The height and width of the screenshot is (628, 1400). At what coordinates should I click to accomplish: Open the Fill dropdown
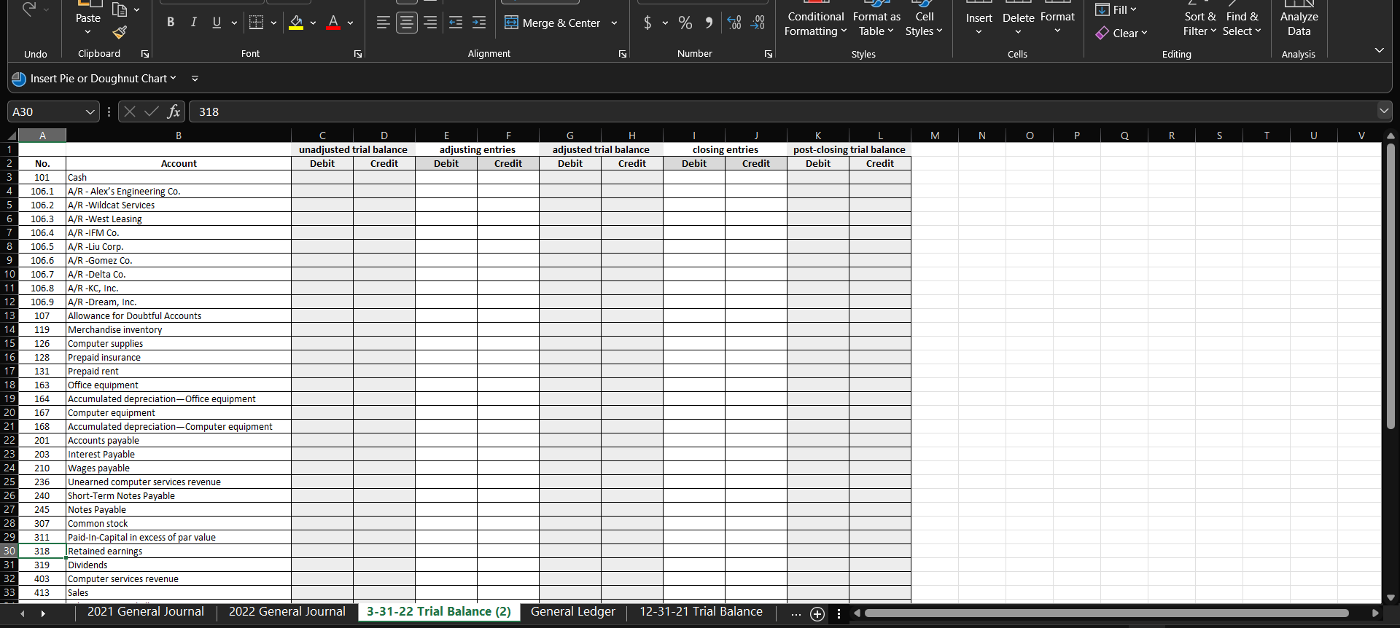[x=1116, y=9]
